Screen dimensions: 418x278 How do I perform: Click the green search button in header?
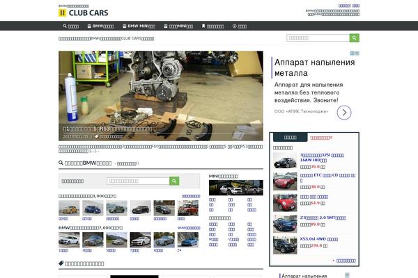click(355, 38)
